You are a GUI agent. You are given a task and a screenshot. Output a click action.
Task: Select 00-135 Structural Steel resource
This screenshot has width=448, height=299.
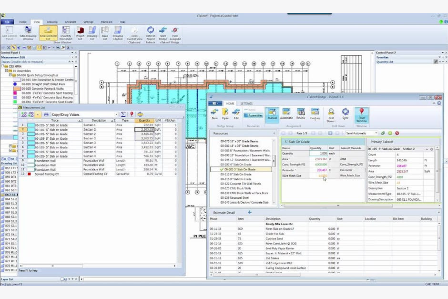click(x=235, y=198)
